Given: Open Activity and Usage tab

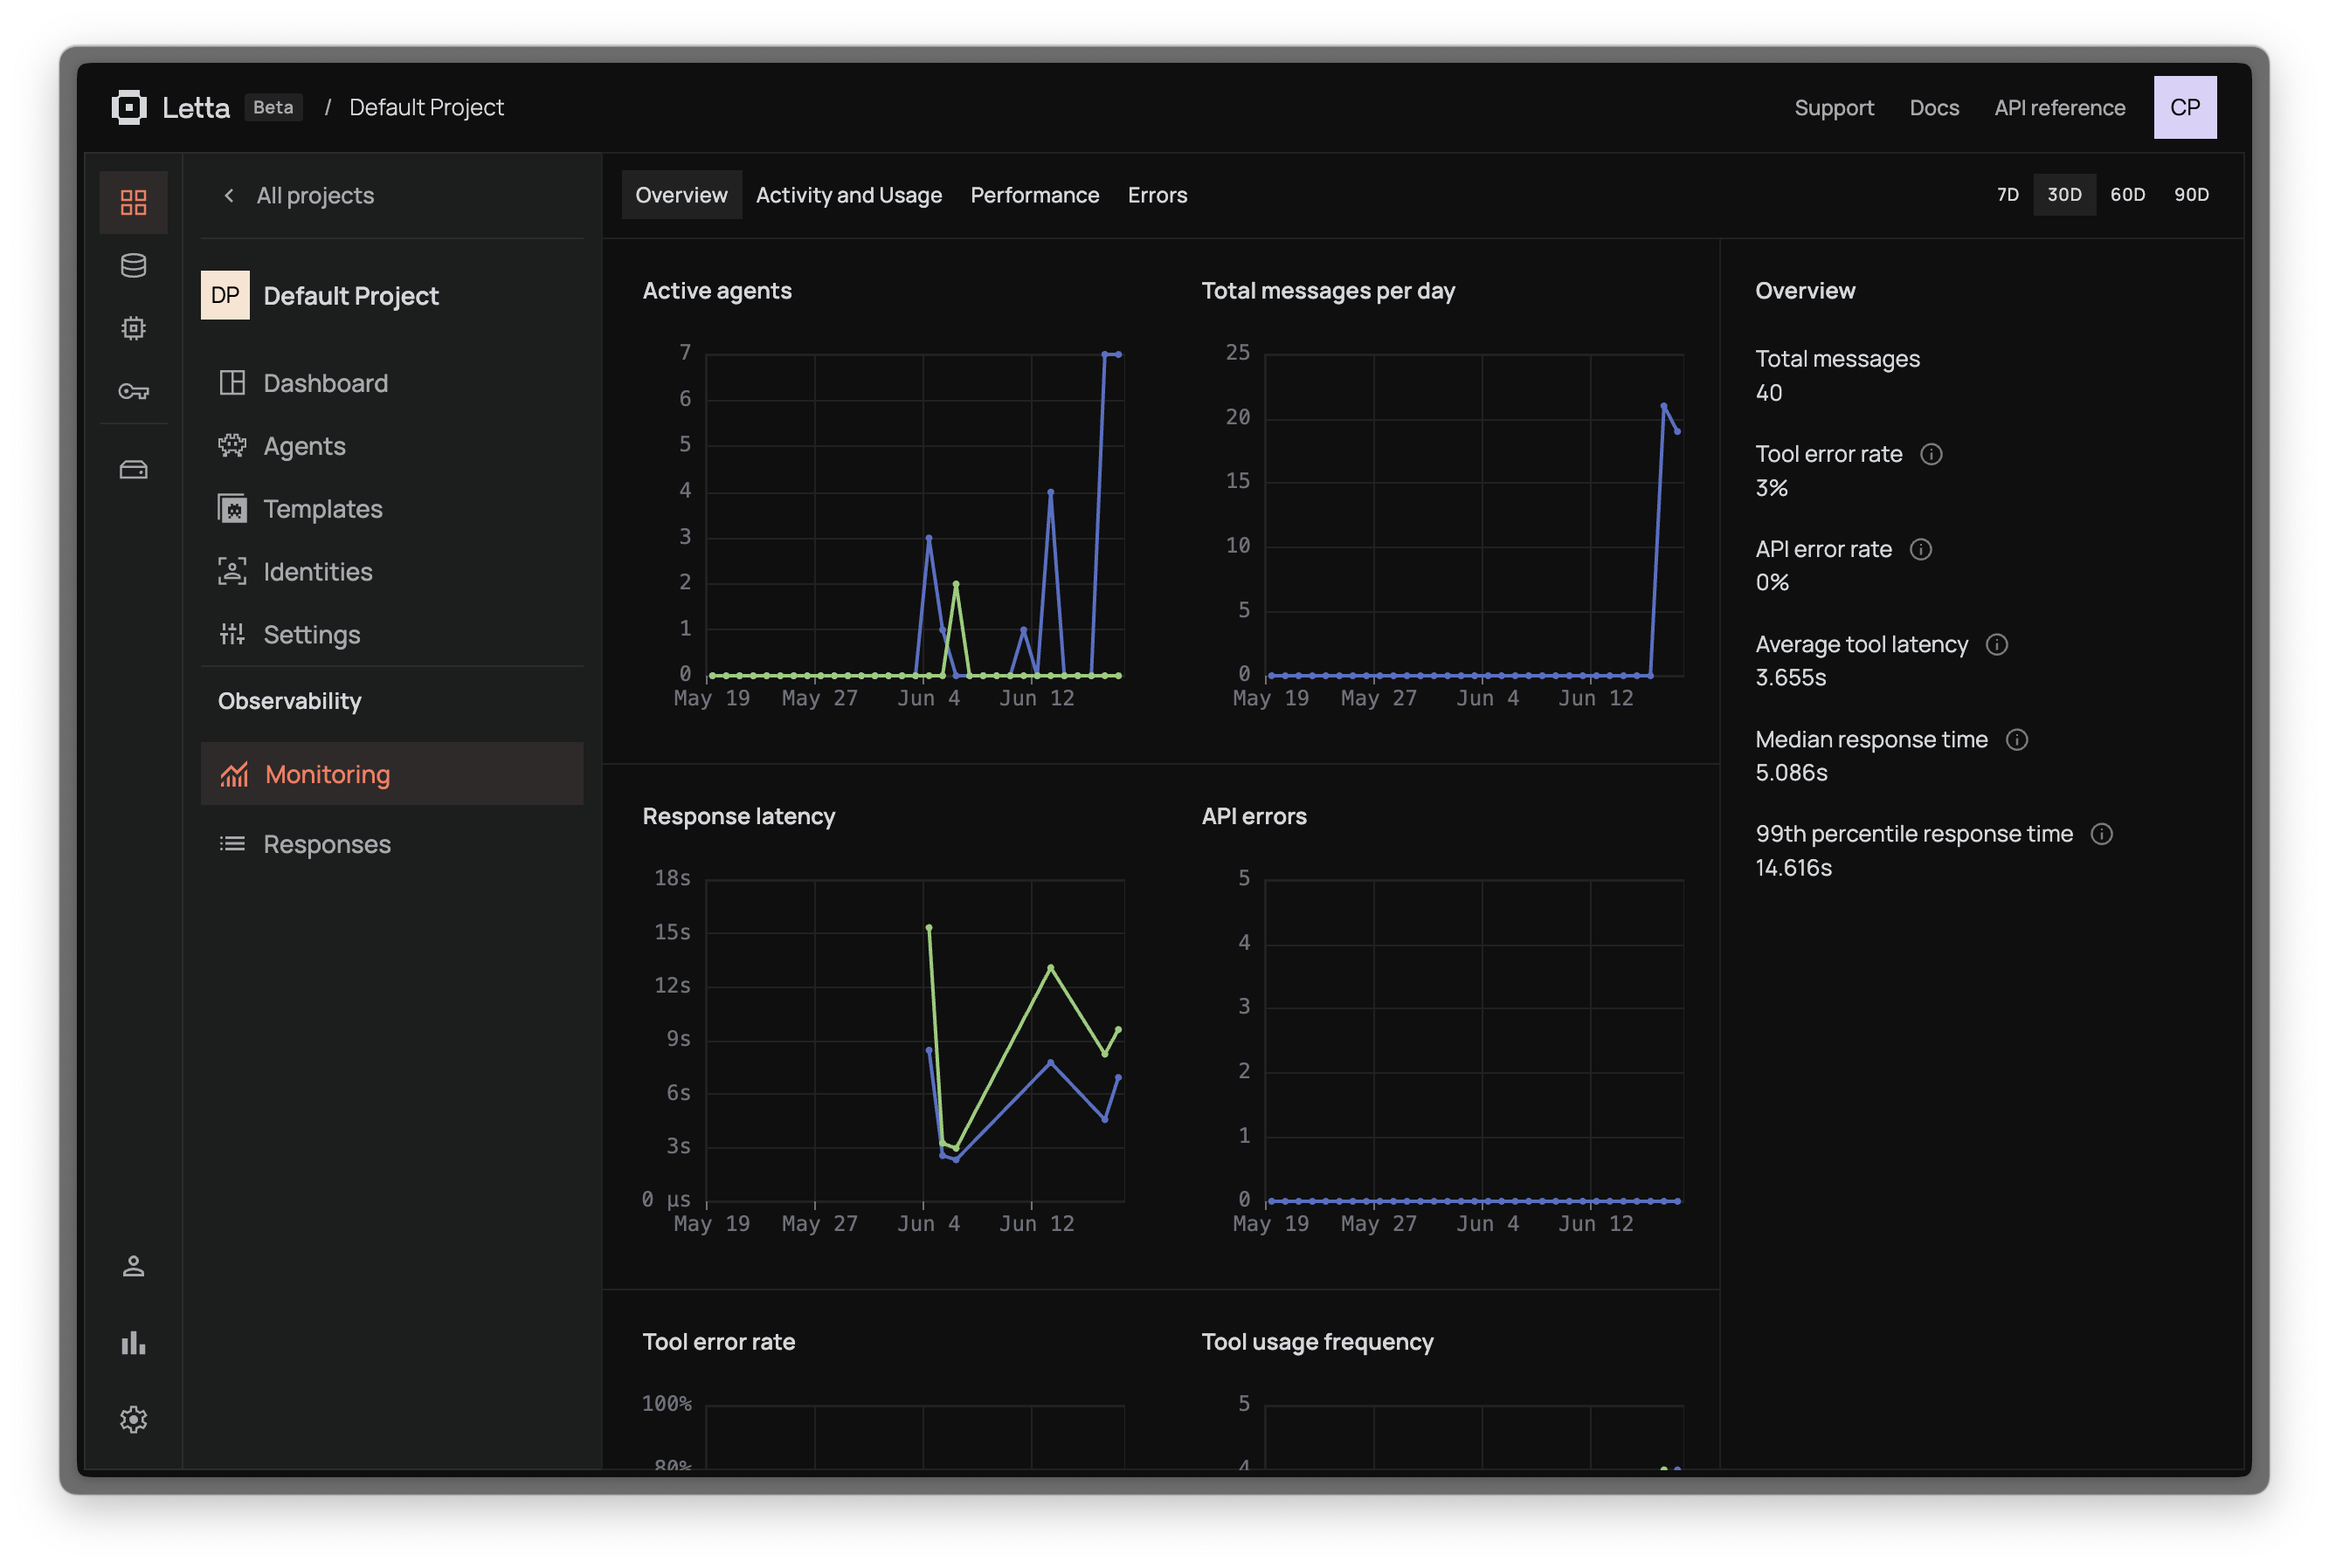Looking at the screenshot, I should (848, 195).
